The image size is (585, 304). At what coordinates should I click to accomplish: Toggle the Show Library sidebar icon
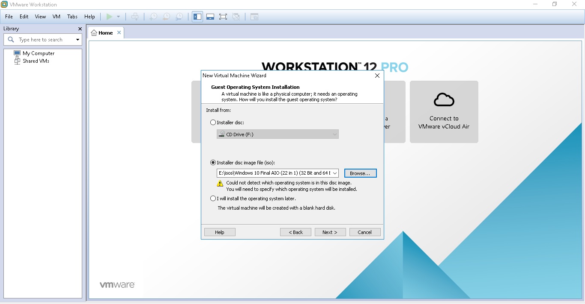(197, 17)
